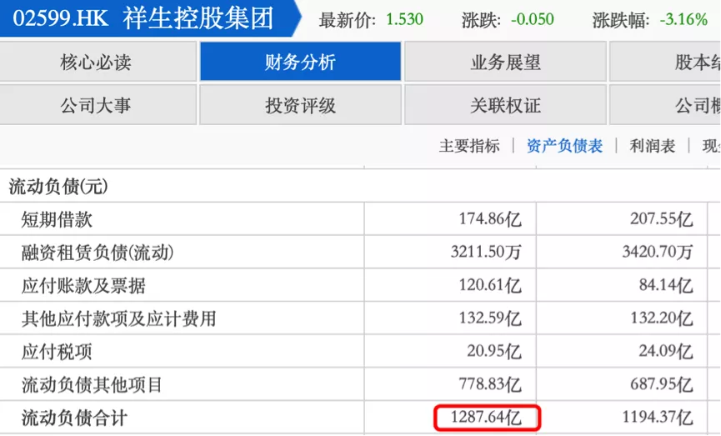This screenshot has width=721, height=436.
Task: Click the stock title 02599.HK 祥生控股集团
Action: tap(143, 19)
